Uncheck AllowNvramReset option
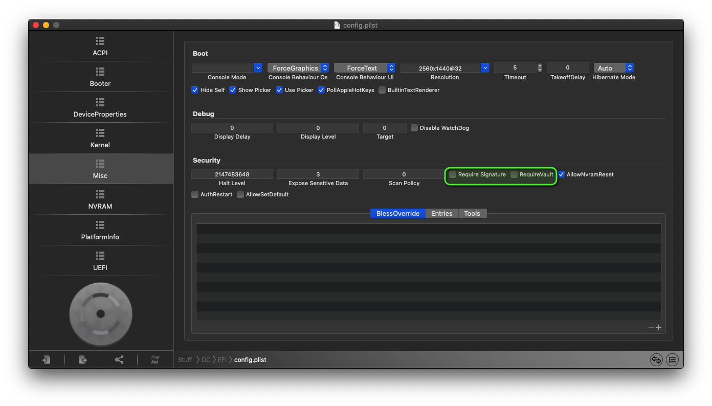The width and height of the screenshot is (712, 406). coord(561,174)
